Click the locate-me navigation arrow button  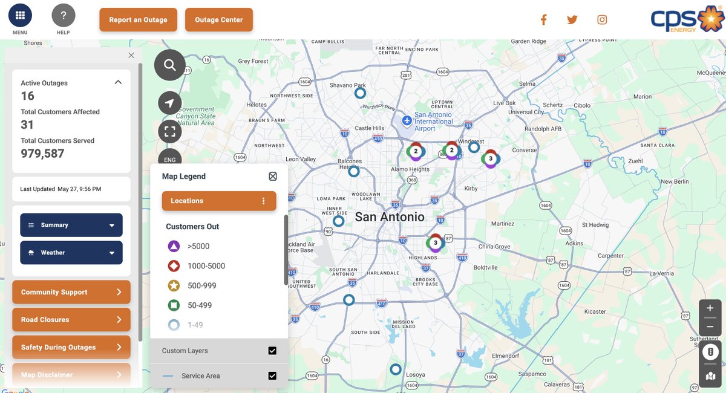pos(170,103)
